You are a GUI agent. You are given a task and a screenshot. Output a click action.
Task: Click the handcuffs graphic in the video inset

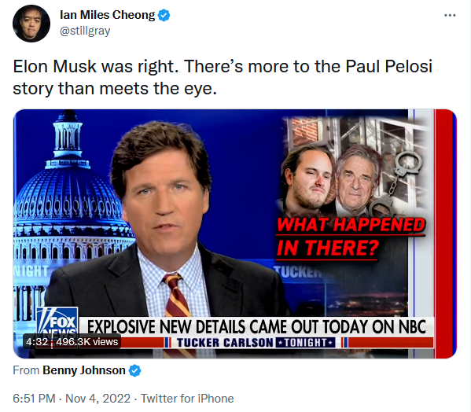point(396,182)
